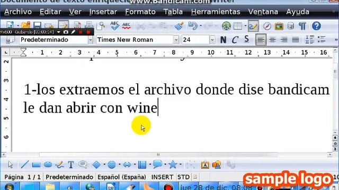Select align right
This screenshot has width=339, height=190.
coord(284,40)
